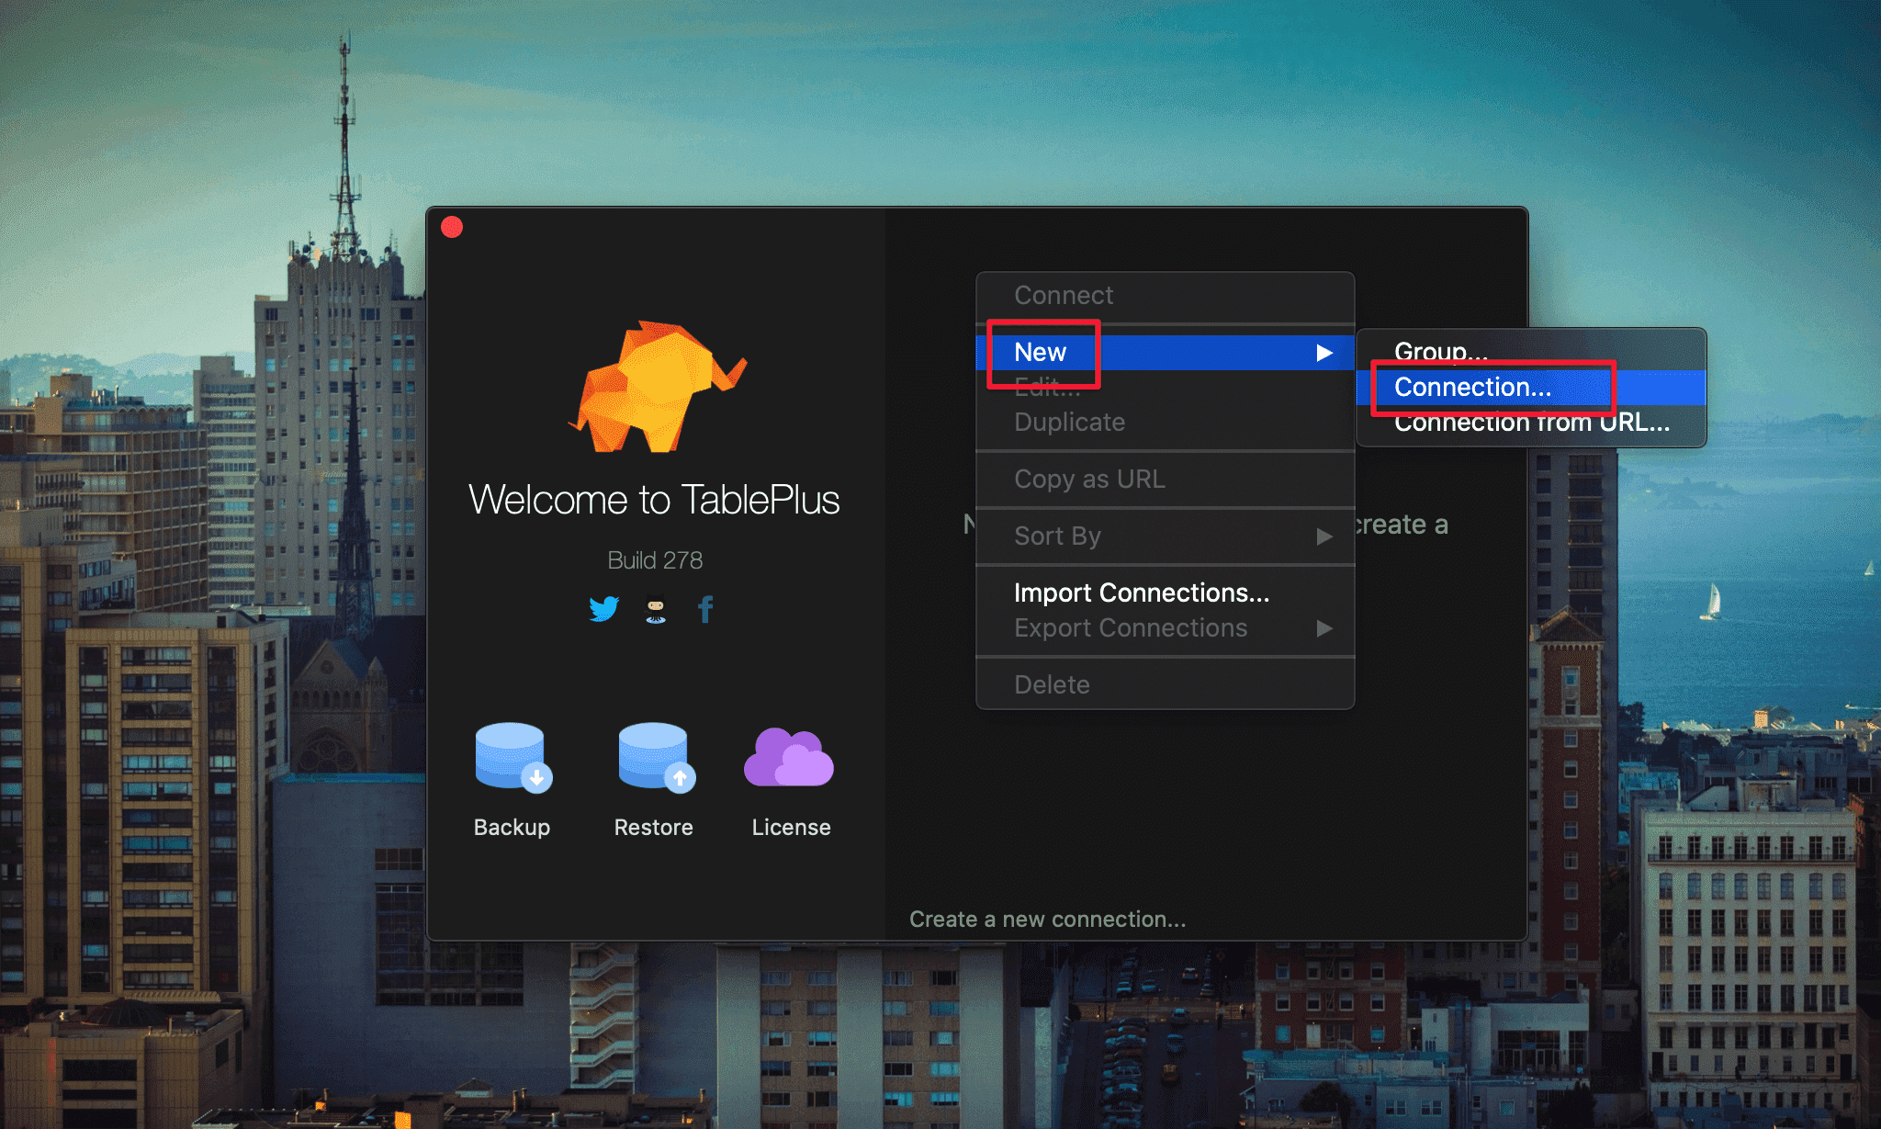Choose Duplicate in the context menu
Viewport: 1881px width, 1129px height.
1165,423
